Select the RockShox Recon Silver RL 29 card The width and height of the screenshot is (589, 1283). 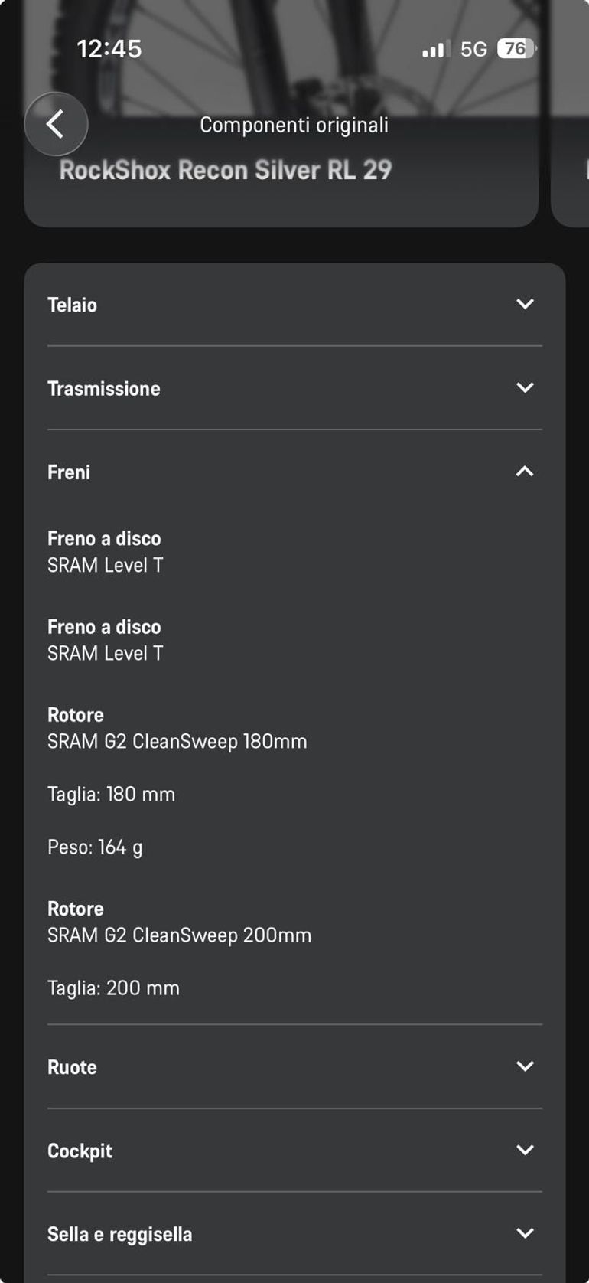pyautogui.click(x=281, y=170)
